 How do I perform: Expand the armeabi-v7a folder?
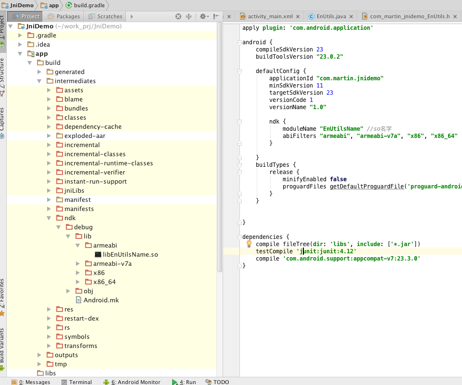[x=78, y=263]
